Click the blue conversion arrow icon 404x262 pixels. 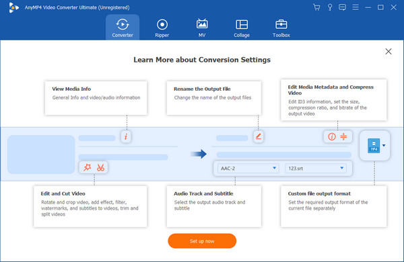click(x=199, y=154)
